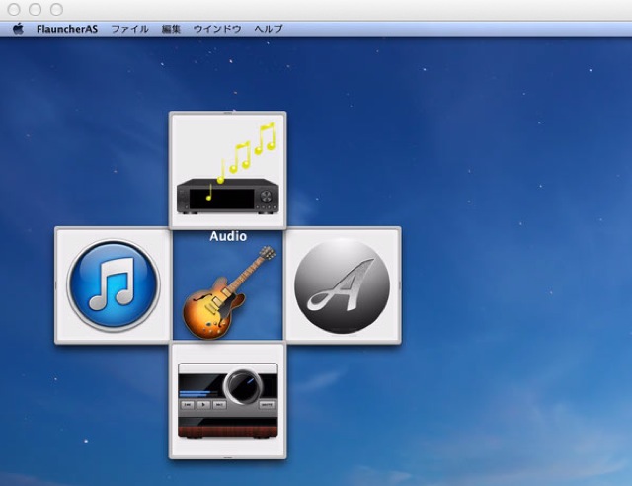Open the audio player tile at bottom
Image resolution: width=632 pixels, height=486 pixels.
pos(227,400)
